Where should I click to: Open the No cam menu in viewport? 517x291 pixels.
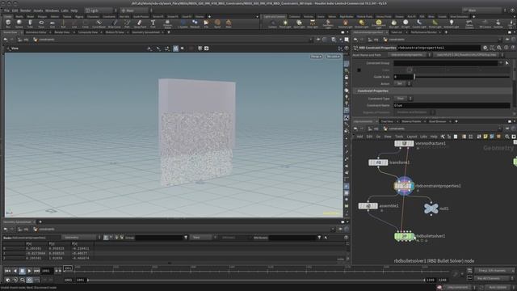pos(333,57)
